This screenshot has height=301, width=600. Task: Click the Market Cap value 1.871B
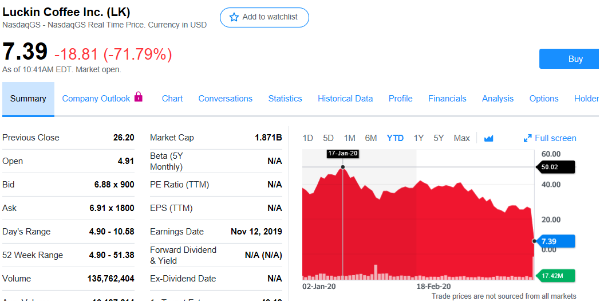coord(269,138)
